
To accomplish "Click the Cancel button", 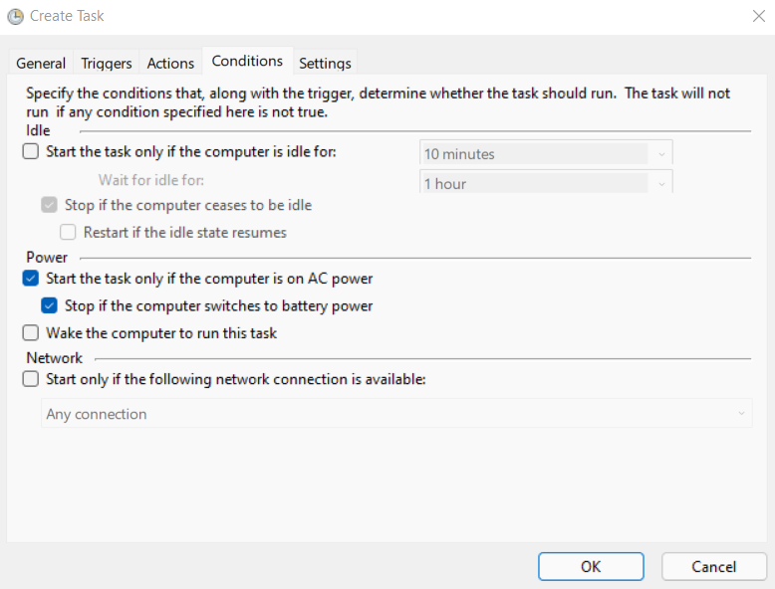I will click(x=713, y=566).
